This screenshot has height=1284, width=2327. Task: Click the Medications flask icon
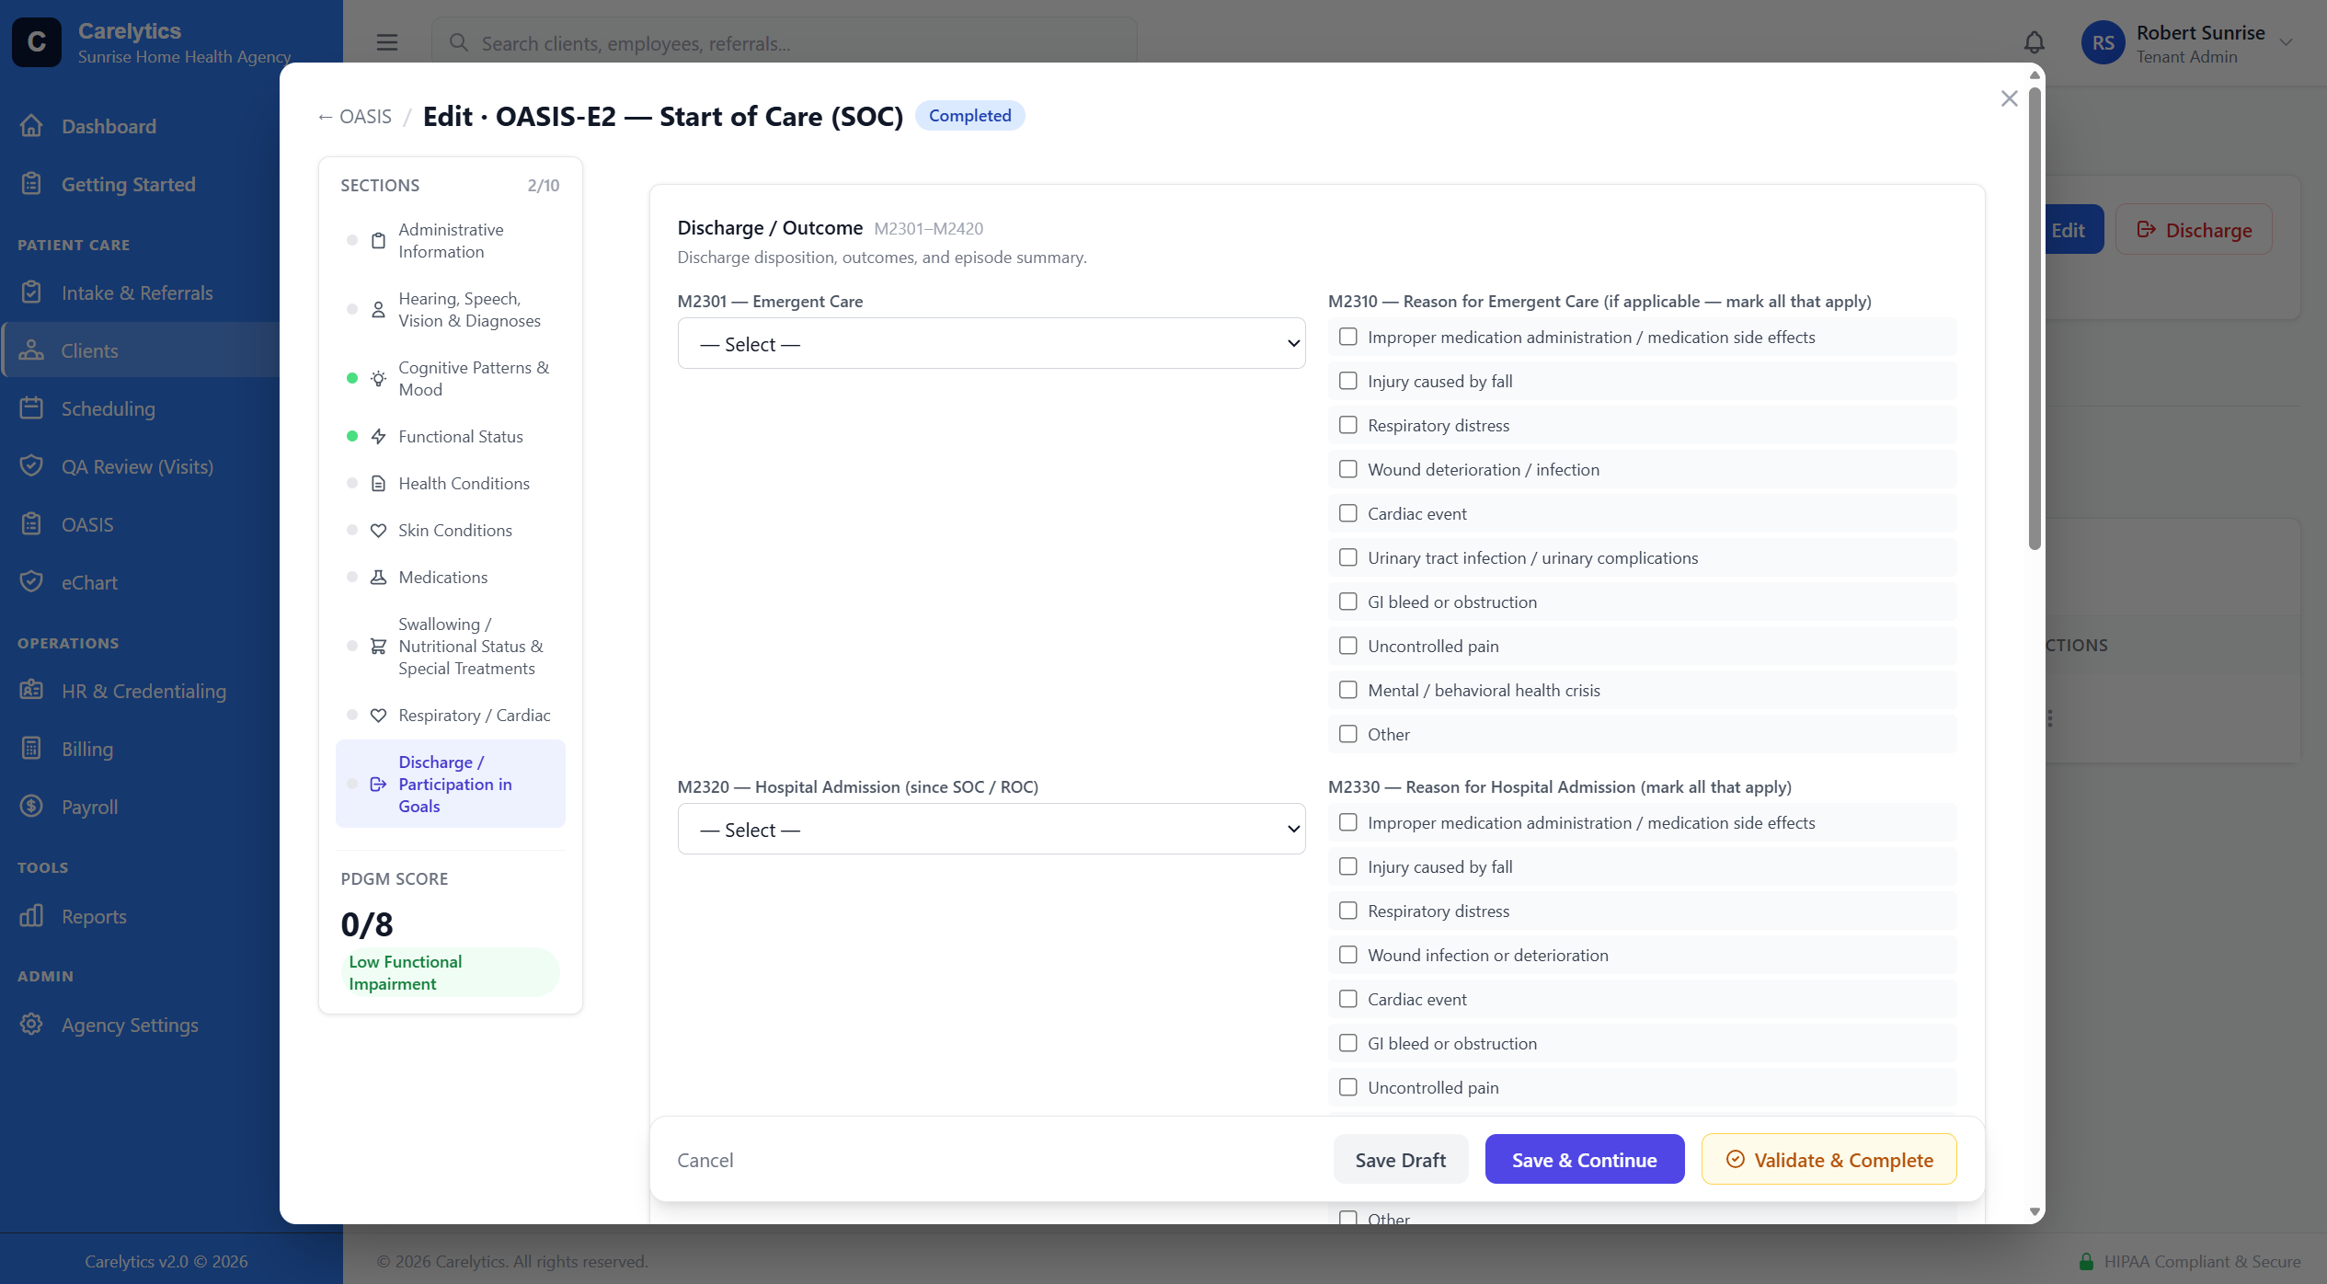378,578
